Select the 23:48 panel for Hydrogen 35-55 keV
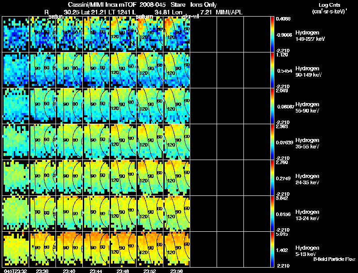The height and width of the screenshot is (273, 358). click(x=123, y=142)
